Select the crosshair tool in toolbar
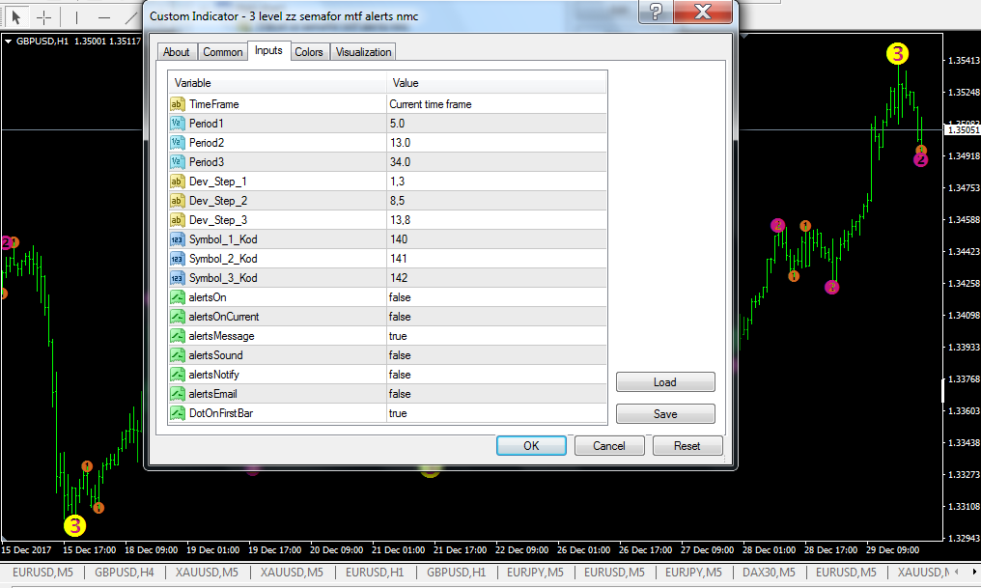Image resolution: width=981 pixels, height=588 pixels. pos(43,16)
